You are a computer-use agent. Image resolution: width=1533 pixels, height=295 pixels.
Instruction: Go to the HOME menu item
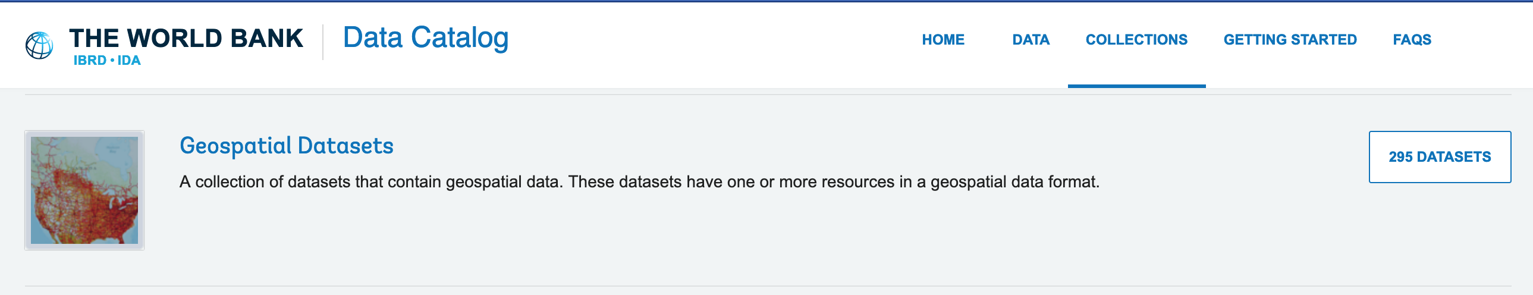(943, 40)
